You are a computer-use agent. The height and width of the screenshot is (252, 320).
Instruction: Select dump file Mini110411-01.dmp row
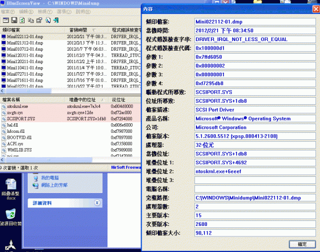click(x=70, y=68)
